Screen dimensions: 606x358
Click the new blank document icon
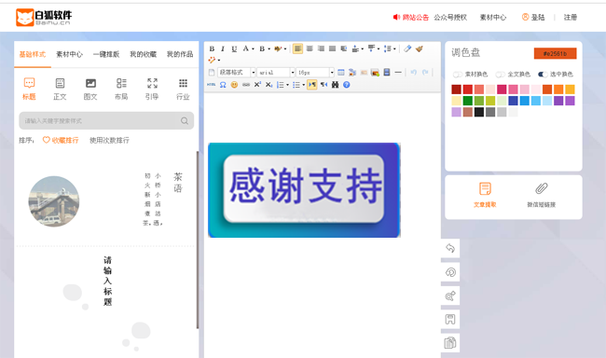[x=212, y=73]
